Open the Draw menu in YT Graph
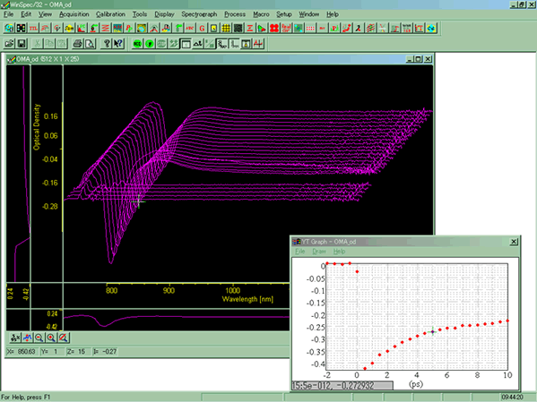The width and height of the screenshot is (537, 402). 319,252
